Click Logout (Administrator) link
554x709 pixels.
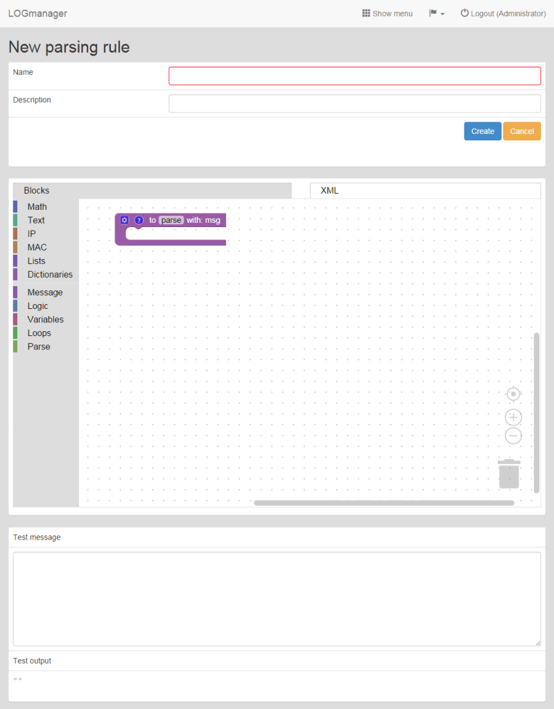[503, 14]
